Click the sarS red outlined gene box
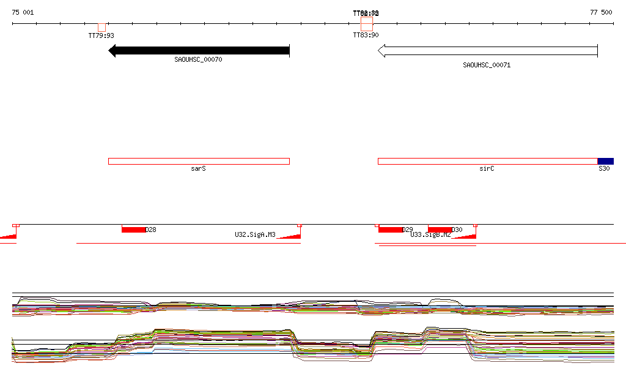Viewport: 626px width, 374px height. (199, 162)
